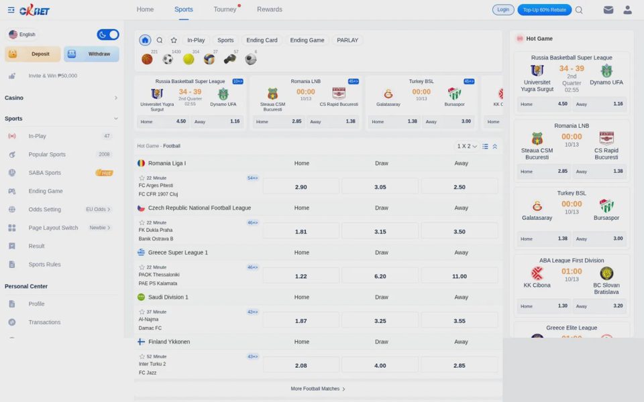Click the Deposit button
644x402 pixels.
click(x=33, y=54)
